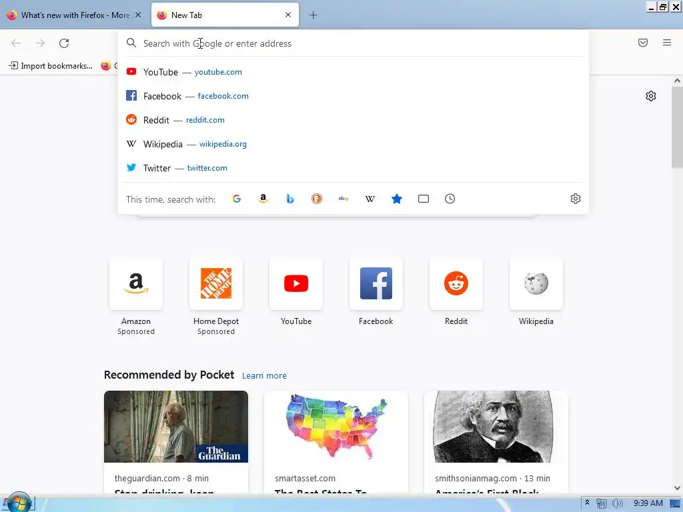Open the Windows Start button
This screenshot has width=683, height=512.
coord(18,503)
